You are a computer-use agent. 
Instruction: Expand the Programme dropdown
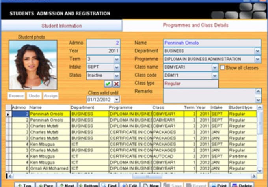[257, 59]
